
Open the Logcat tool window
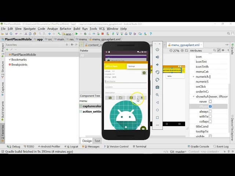[71, 147]
